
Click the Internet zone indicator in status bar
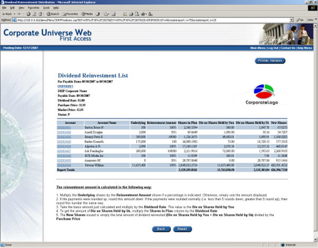click(288, 245)
